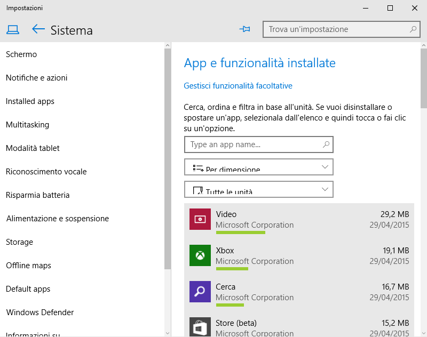Close the Impostazioni window
427x337 pixels.
(x=415, y=8)
